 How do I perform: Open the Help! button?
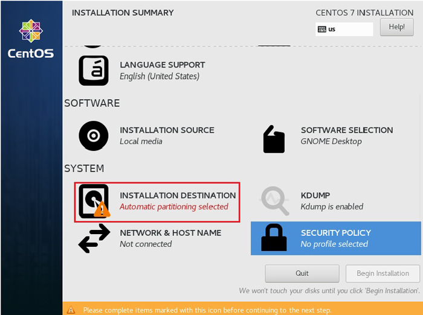click(x=397, y=27)
